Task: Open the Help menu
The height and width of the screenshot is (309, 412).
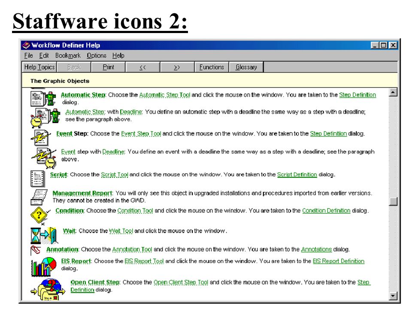Action: pyautogui.click(x=118, y=56)
